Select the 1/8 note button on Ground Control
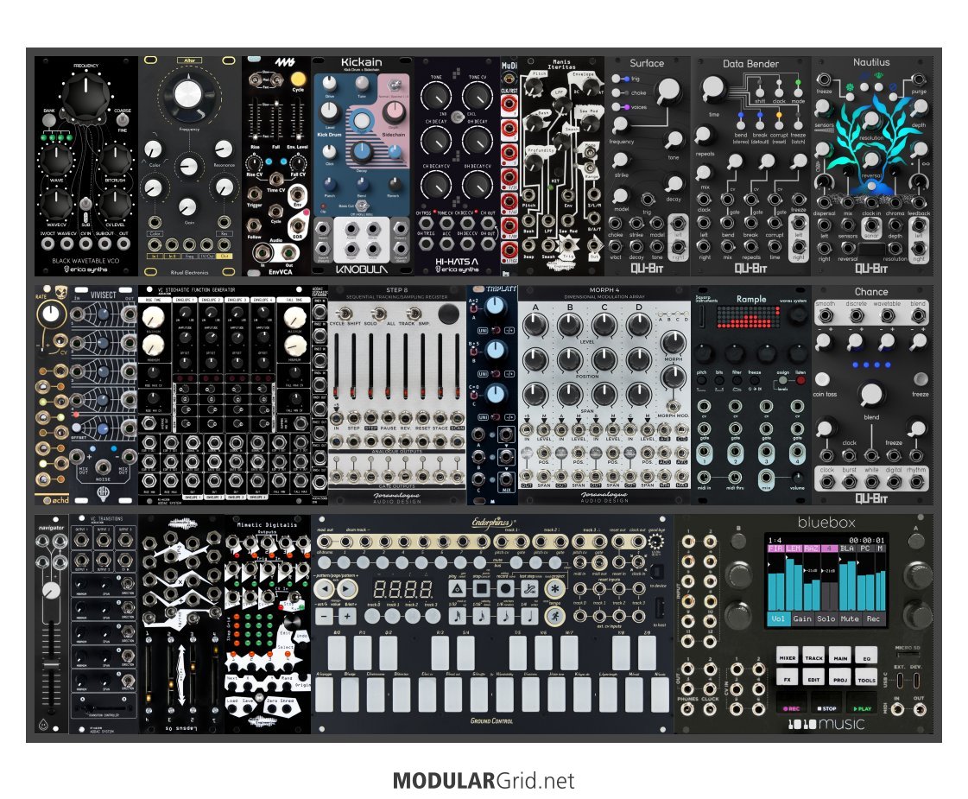The image size is (968, 799). tap(506, 616)
